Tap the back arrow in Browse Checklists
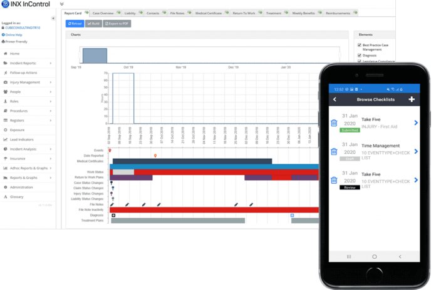Image resolution: width=436 pixels, height=290 pixels. tap(335, 99)
